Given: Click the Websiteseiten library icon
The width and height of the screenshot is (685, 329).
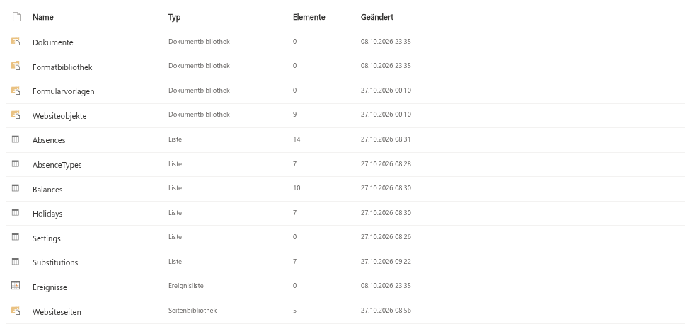Looking at the screenshot, I should [16, 311].
